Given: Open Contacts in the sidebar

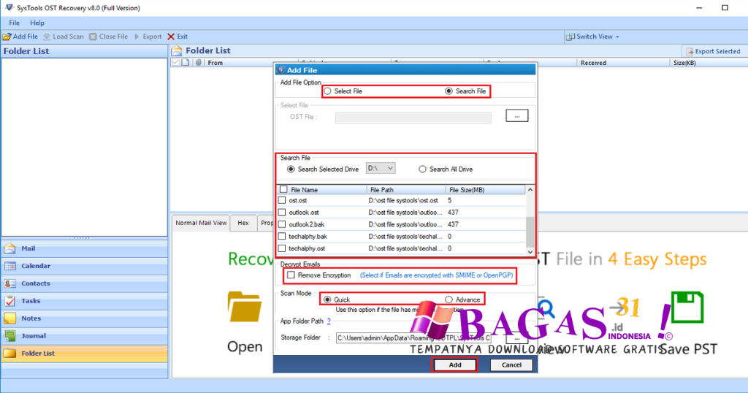Looking at the screenshot, I should [x=85, y=283].
